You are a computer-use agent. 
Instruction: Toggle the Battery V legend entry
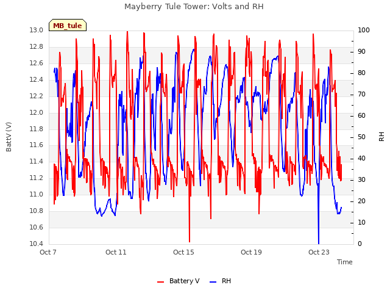pyautogui.click(x=179, y=281)
